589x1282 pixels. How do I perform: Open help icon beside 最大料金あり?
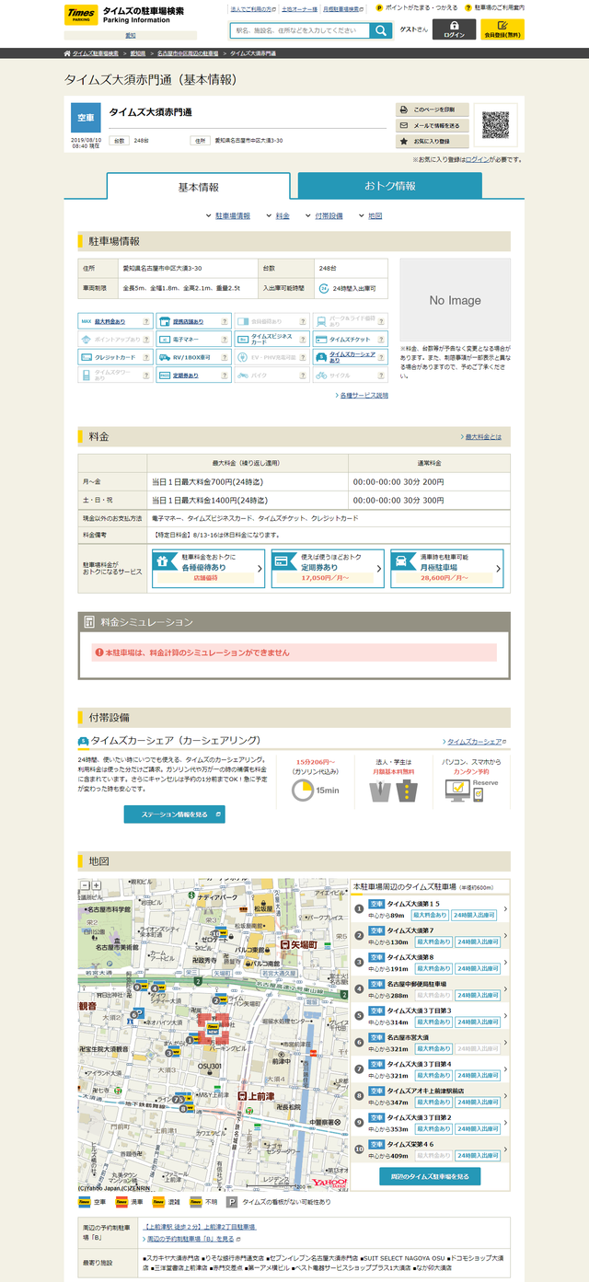146,321
